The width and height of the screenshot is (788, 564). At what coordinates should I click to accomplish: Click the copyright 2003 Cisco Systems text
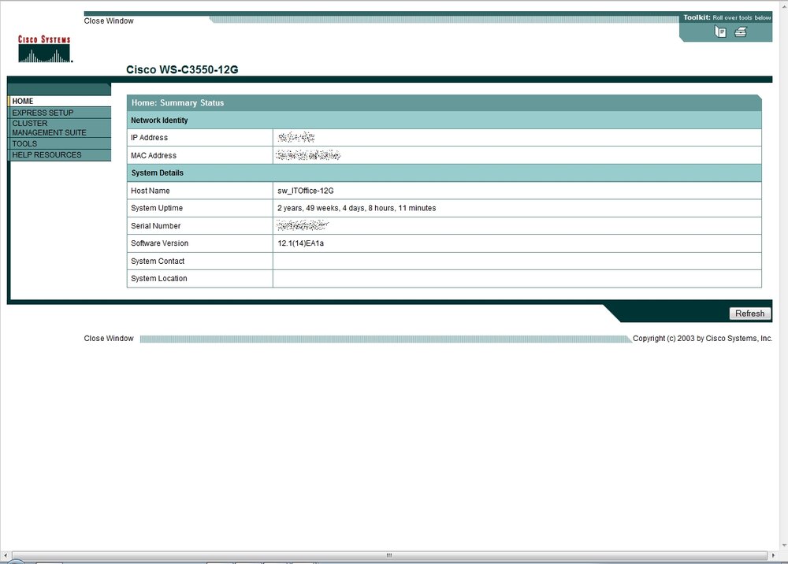[702, 339]
